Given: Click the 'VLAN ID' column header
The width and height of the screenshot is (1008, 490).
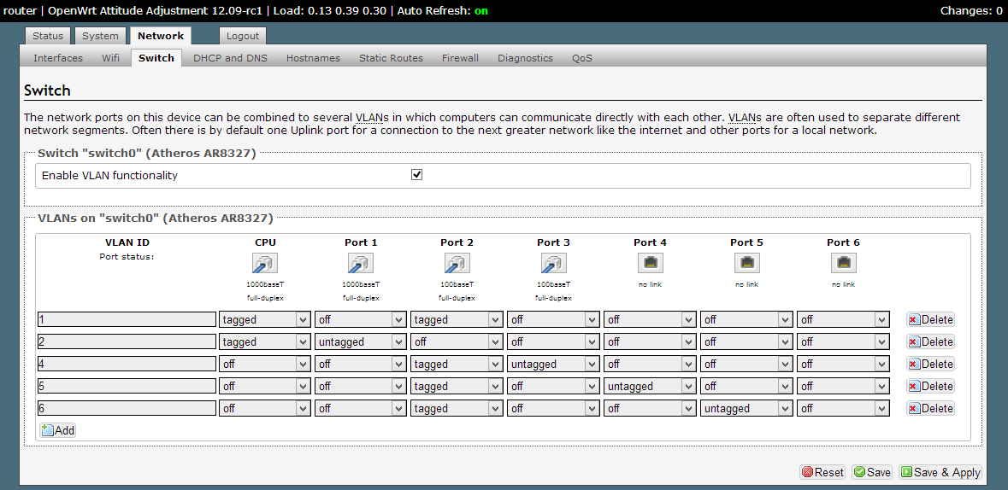Looking at the screenshot, I should point(127,242).
